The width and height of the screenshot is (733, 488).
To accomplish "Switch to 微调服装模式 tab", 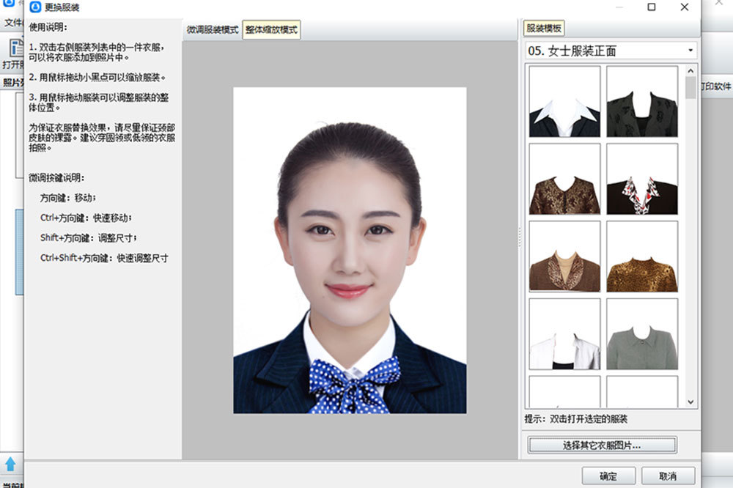I will click(x=213, y=30).
